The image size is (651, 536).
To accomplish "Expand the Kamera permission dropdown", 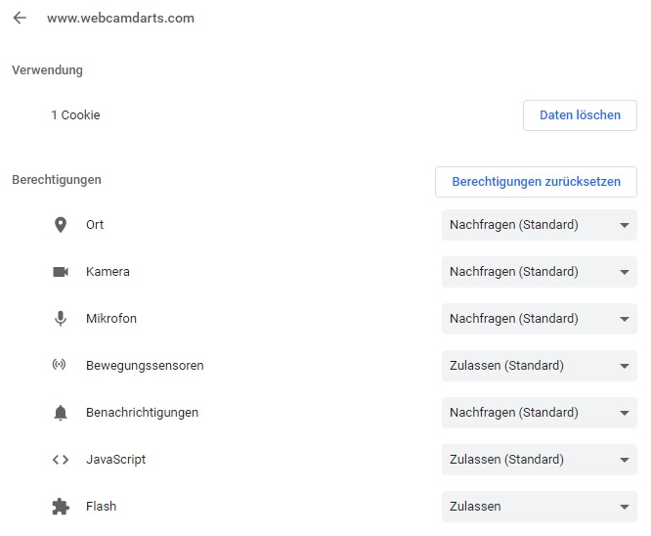I will (539, 272).
